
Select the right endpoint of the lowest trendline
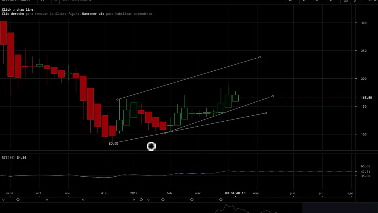[266, 113]
